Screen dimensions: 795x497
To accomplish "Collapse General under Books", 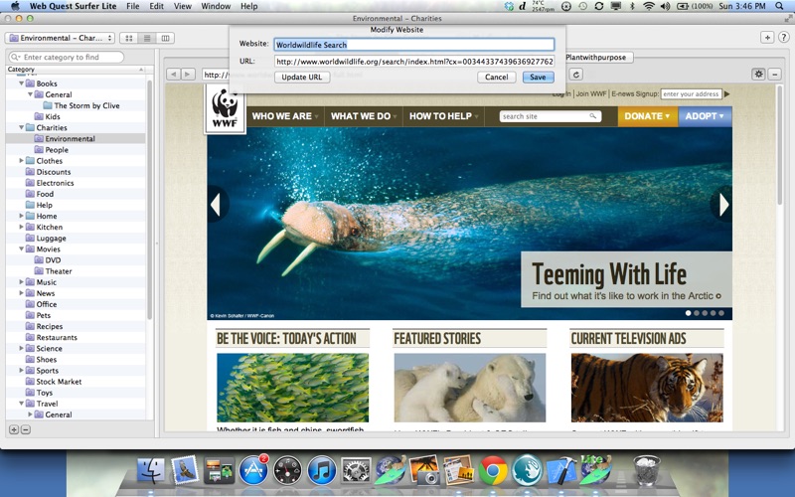I will (x=31, y=94).
